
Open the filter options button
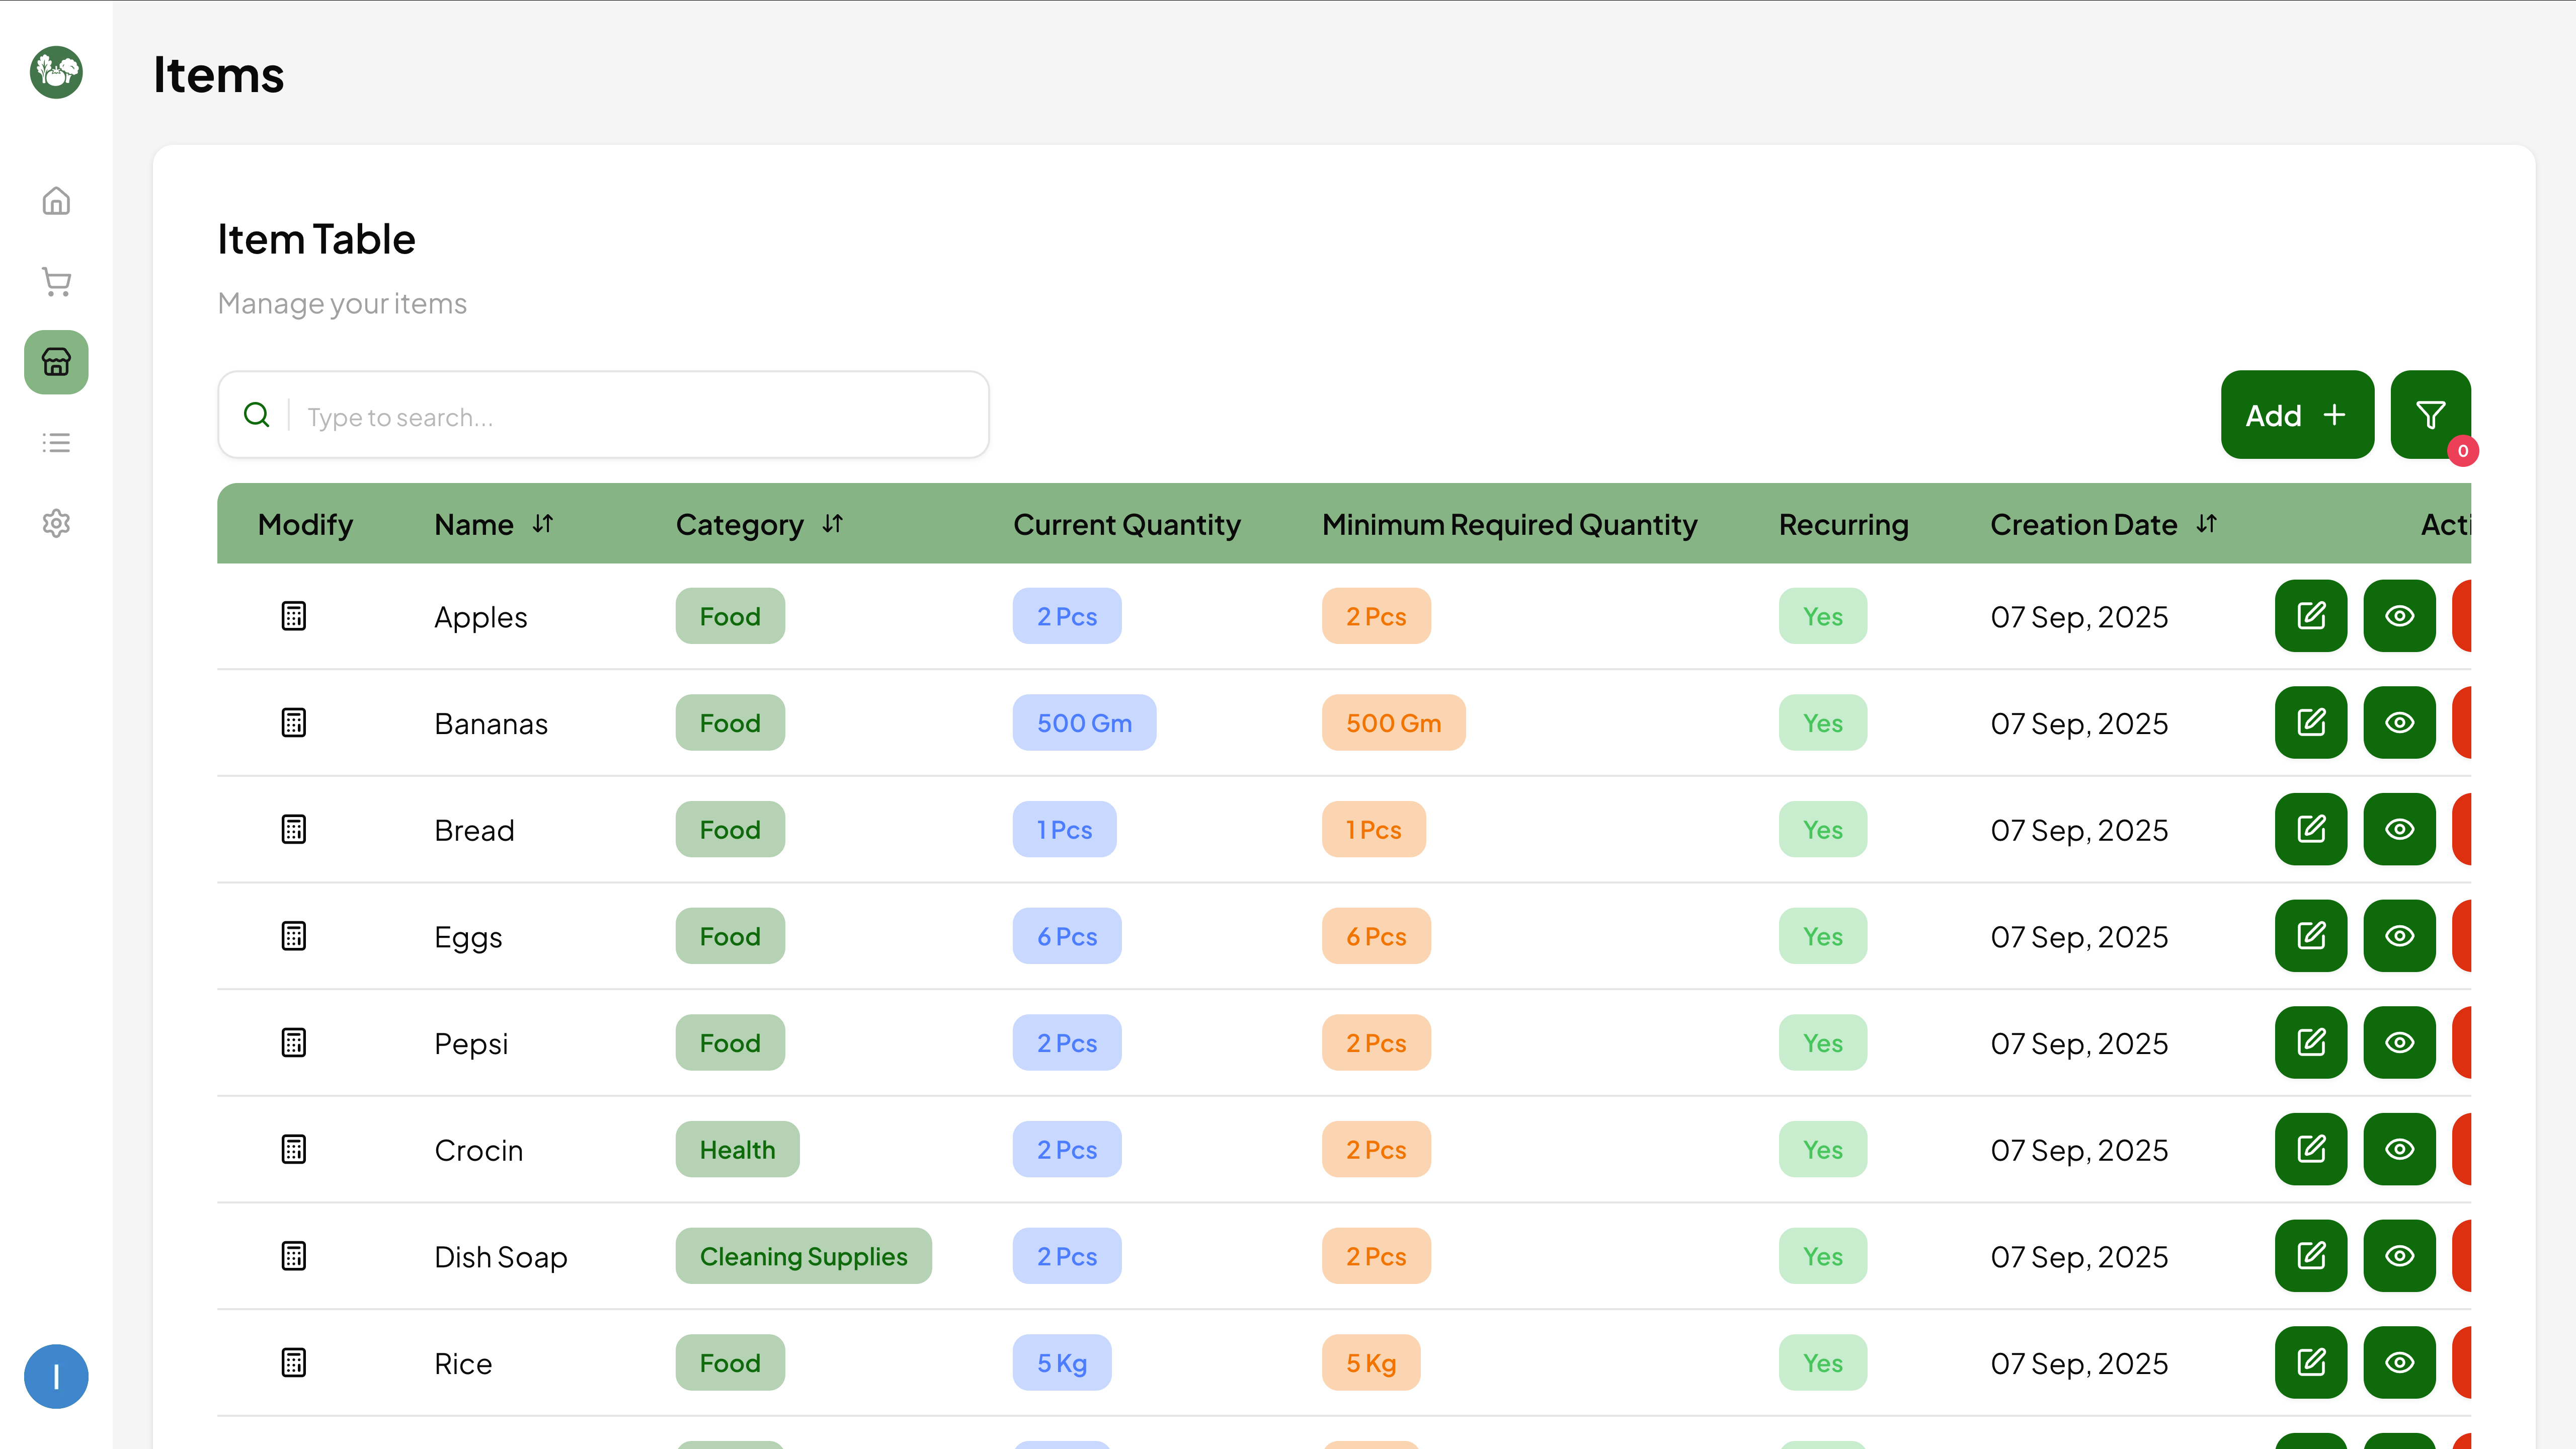click(x=2430, y=415)
